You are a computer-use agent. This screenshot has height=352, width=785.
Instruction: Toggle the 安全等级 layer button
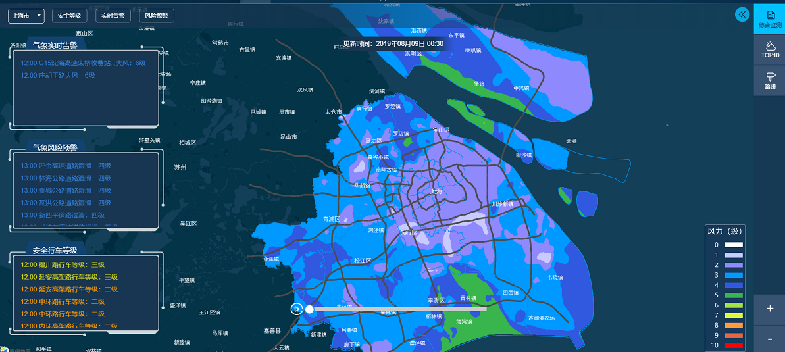[x=69, y=16]
